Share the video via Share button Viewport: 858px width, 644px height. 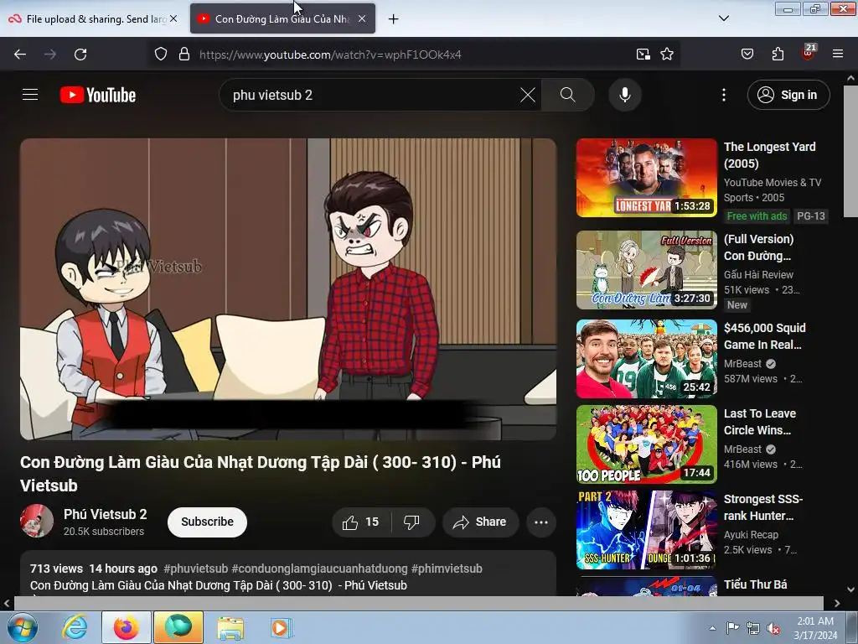click(x=480, y=522)
